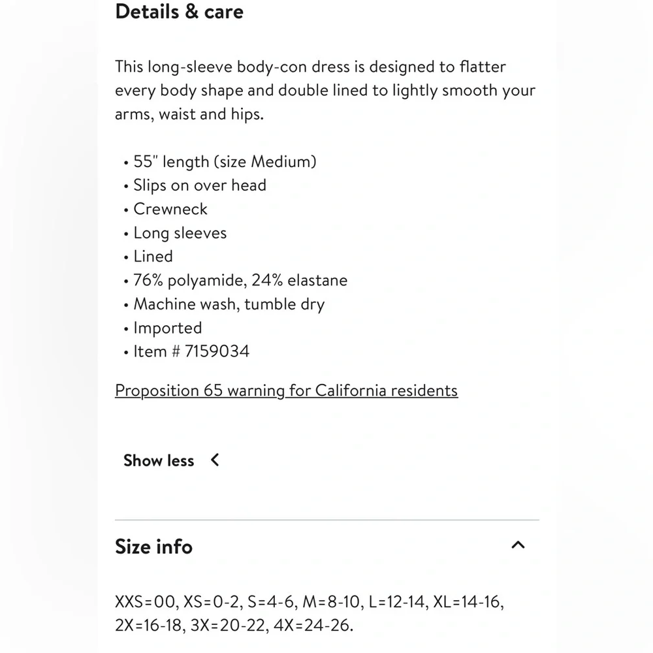Open Proposition 65 warning for California residents

(286, 390)
